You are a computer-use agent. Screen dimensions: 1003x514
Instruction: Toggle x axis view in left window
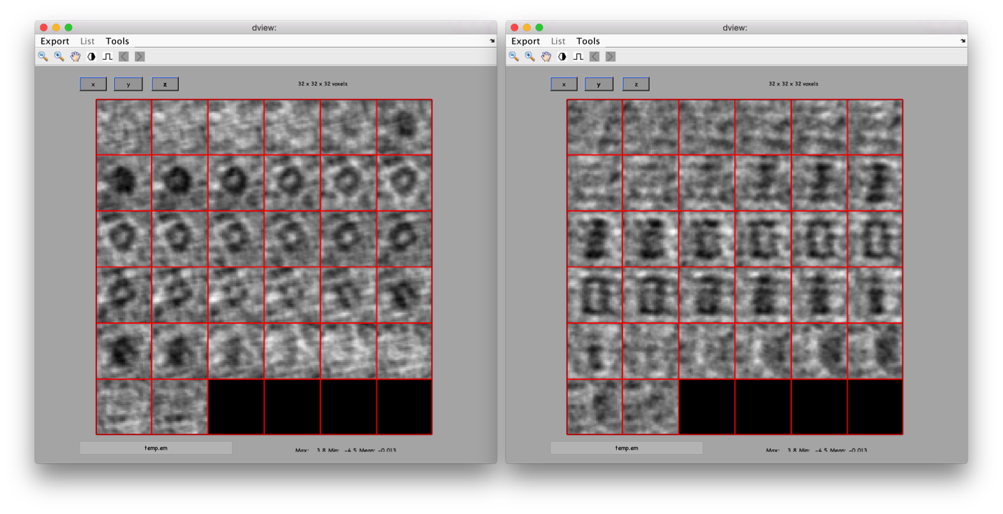93,84
